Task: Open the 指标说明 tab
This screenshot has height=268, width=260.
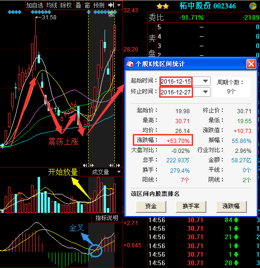Action: coord(107,218)
